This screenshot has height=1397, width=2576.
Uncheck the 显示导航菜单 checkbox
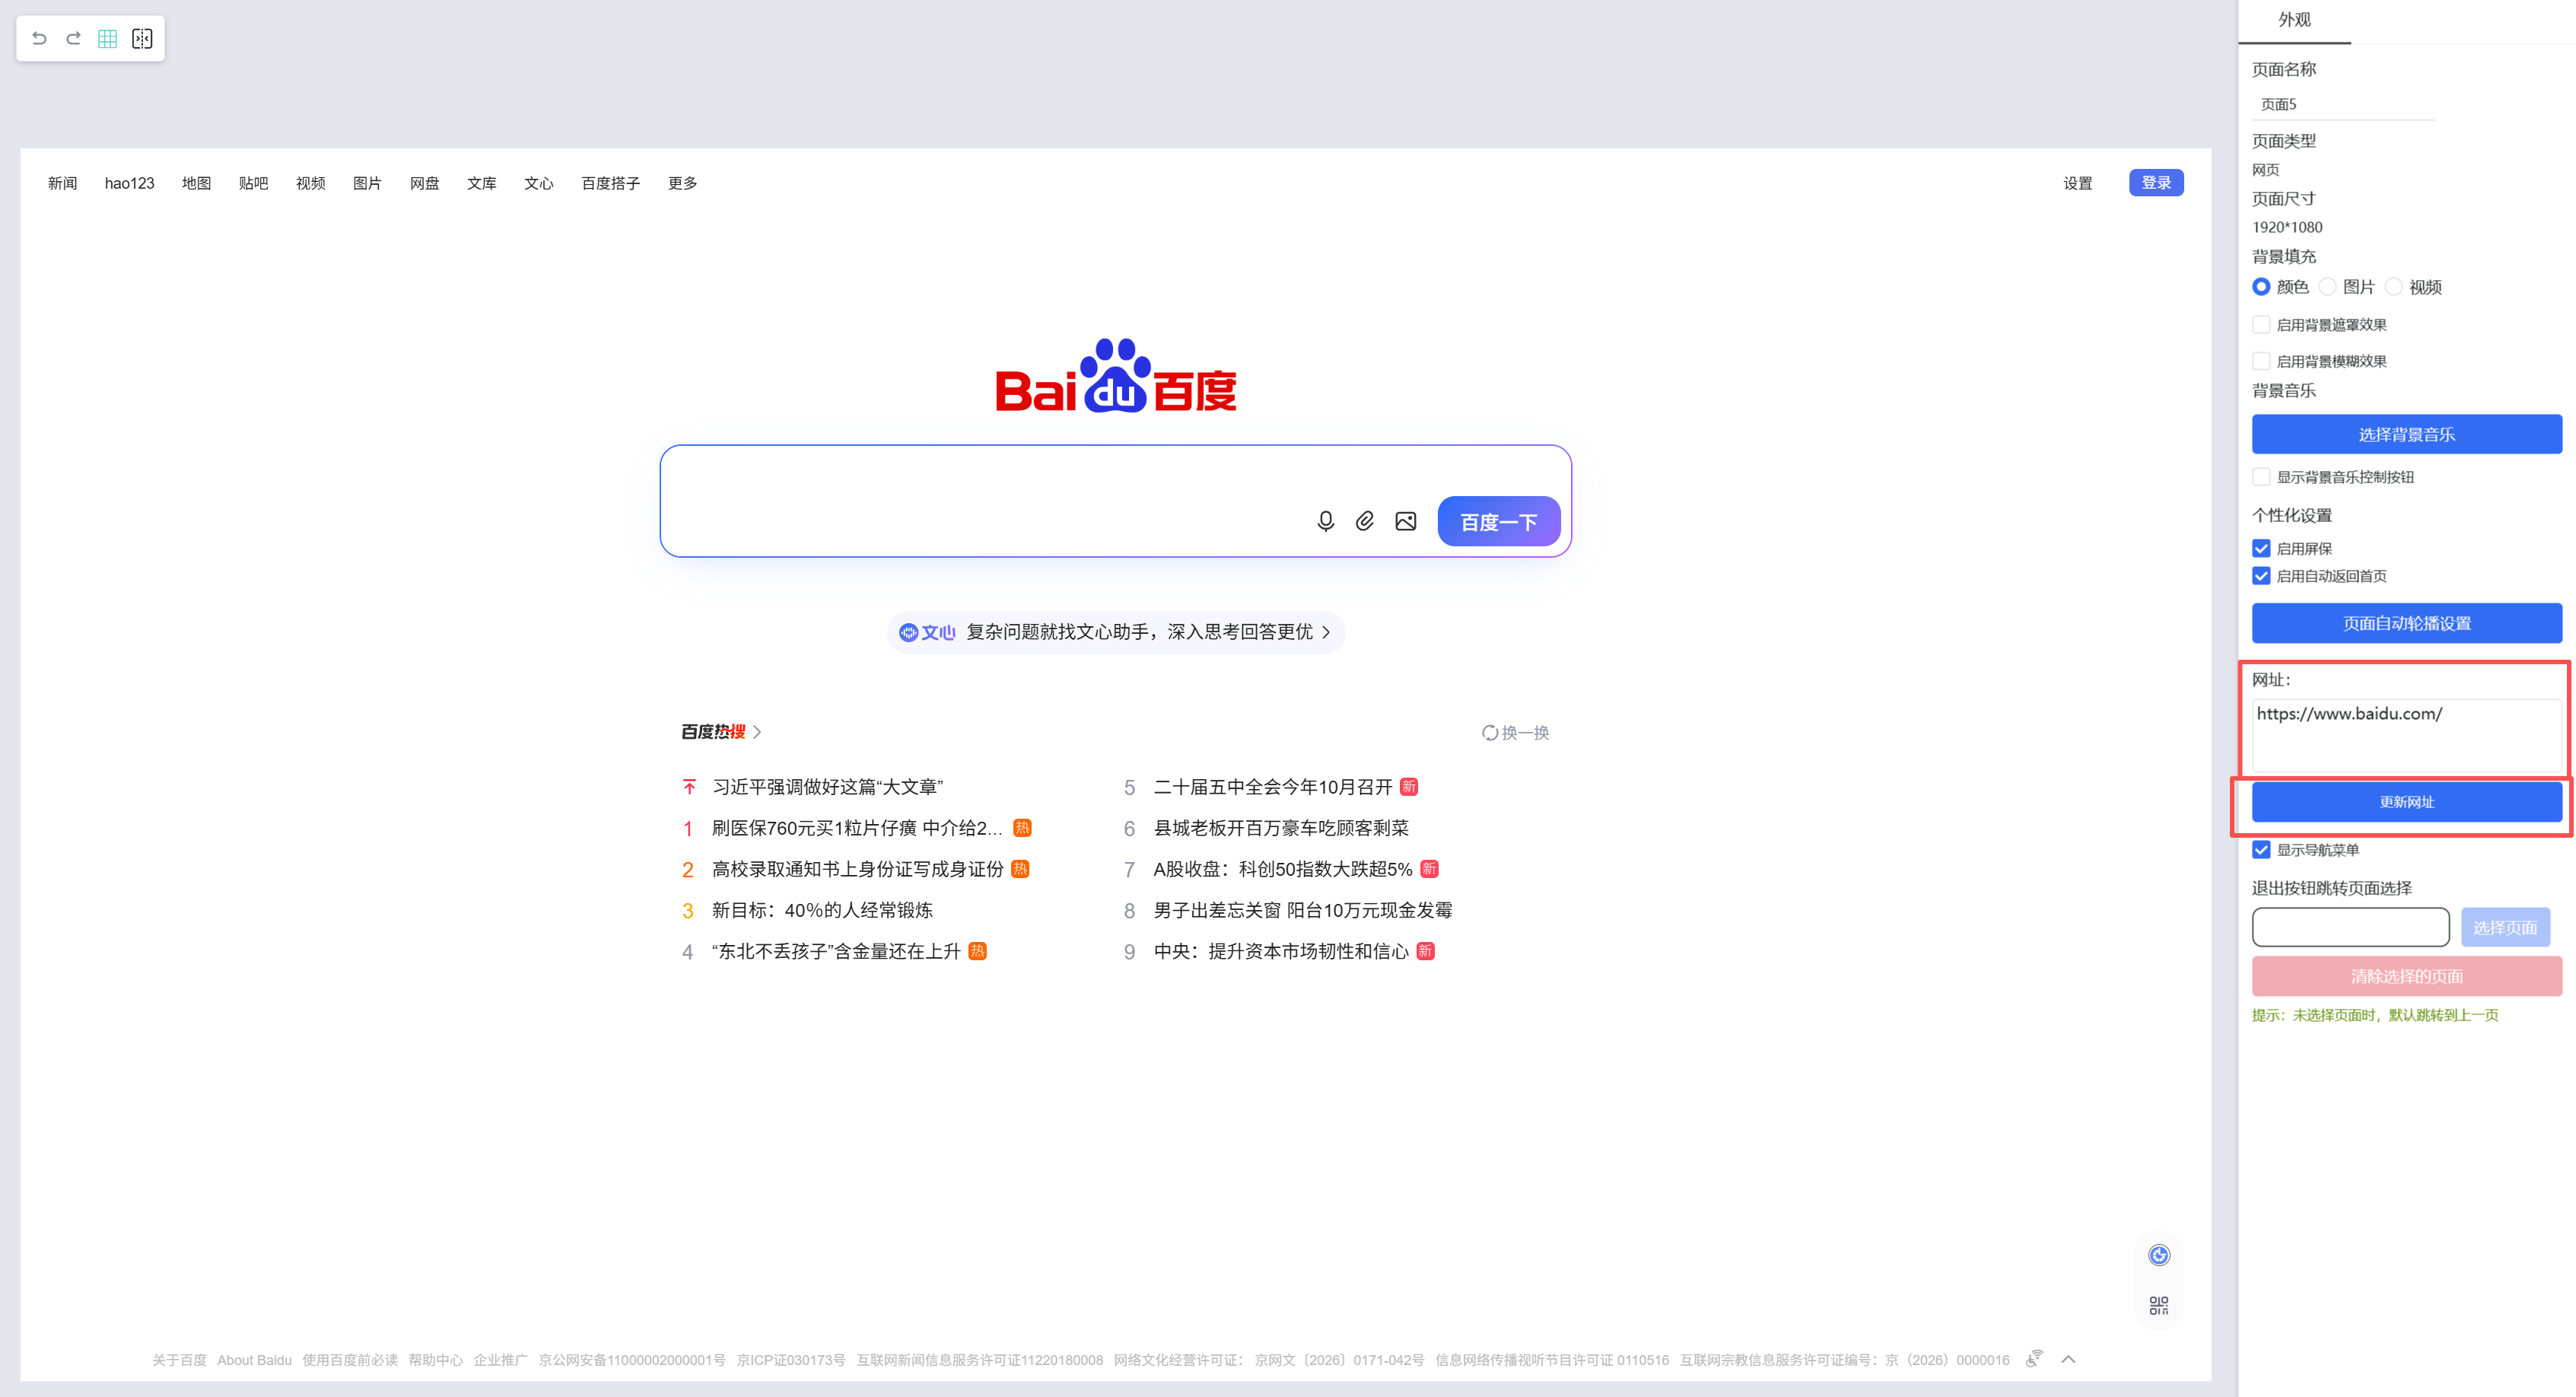pyautogui.click(x=2261, y=850)
